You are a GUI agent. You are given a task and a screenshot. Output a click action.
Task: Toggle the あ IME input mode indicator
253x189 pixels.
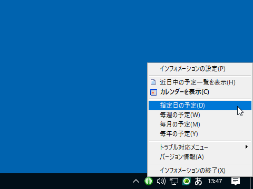tap(198, 181)
